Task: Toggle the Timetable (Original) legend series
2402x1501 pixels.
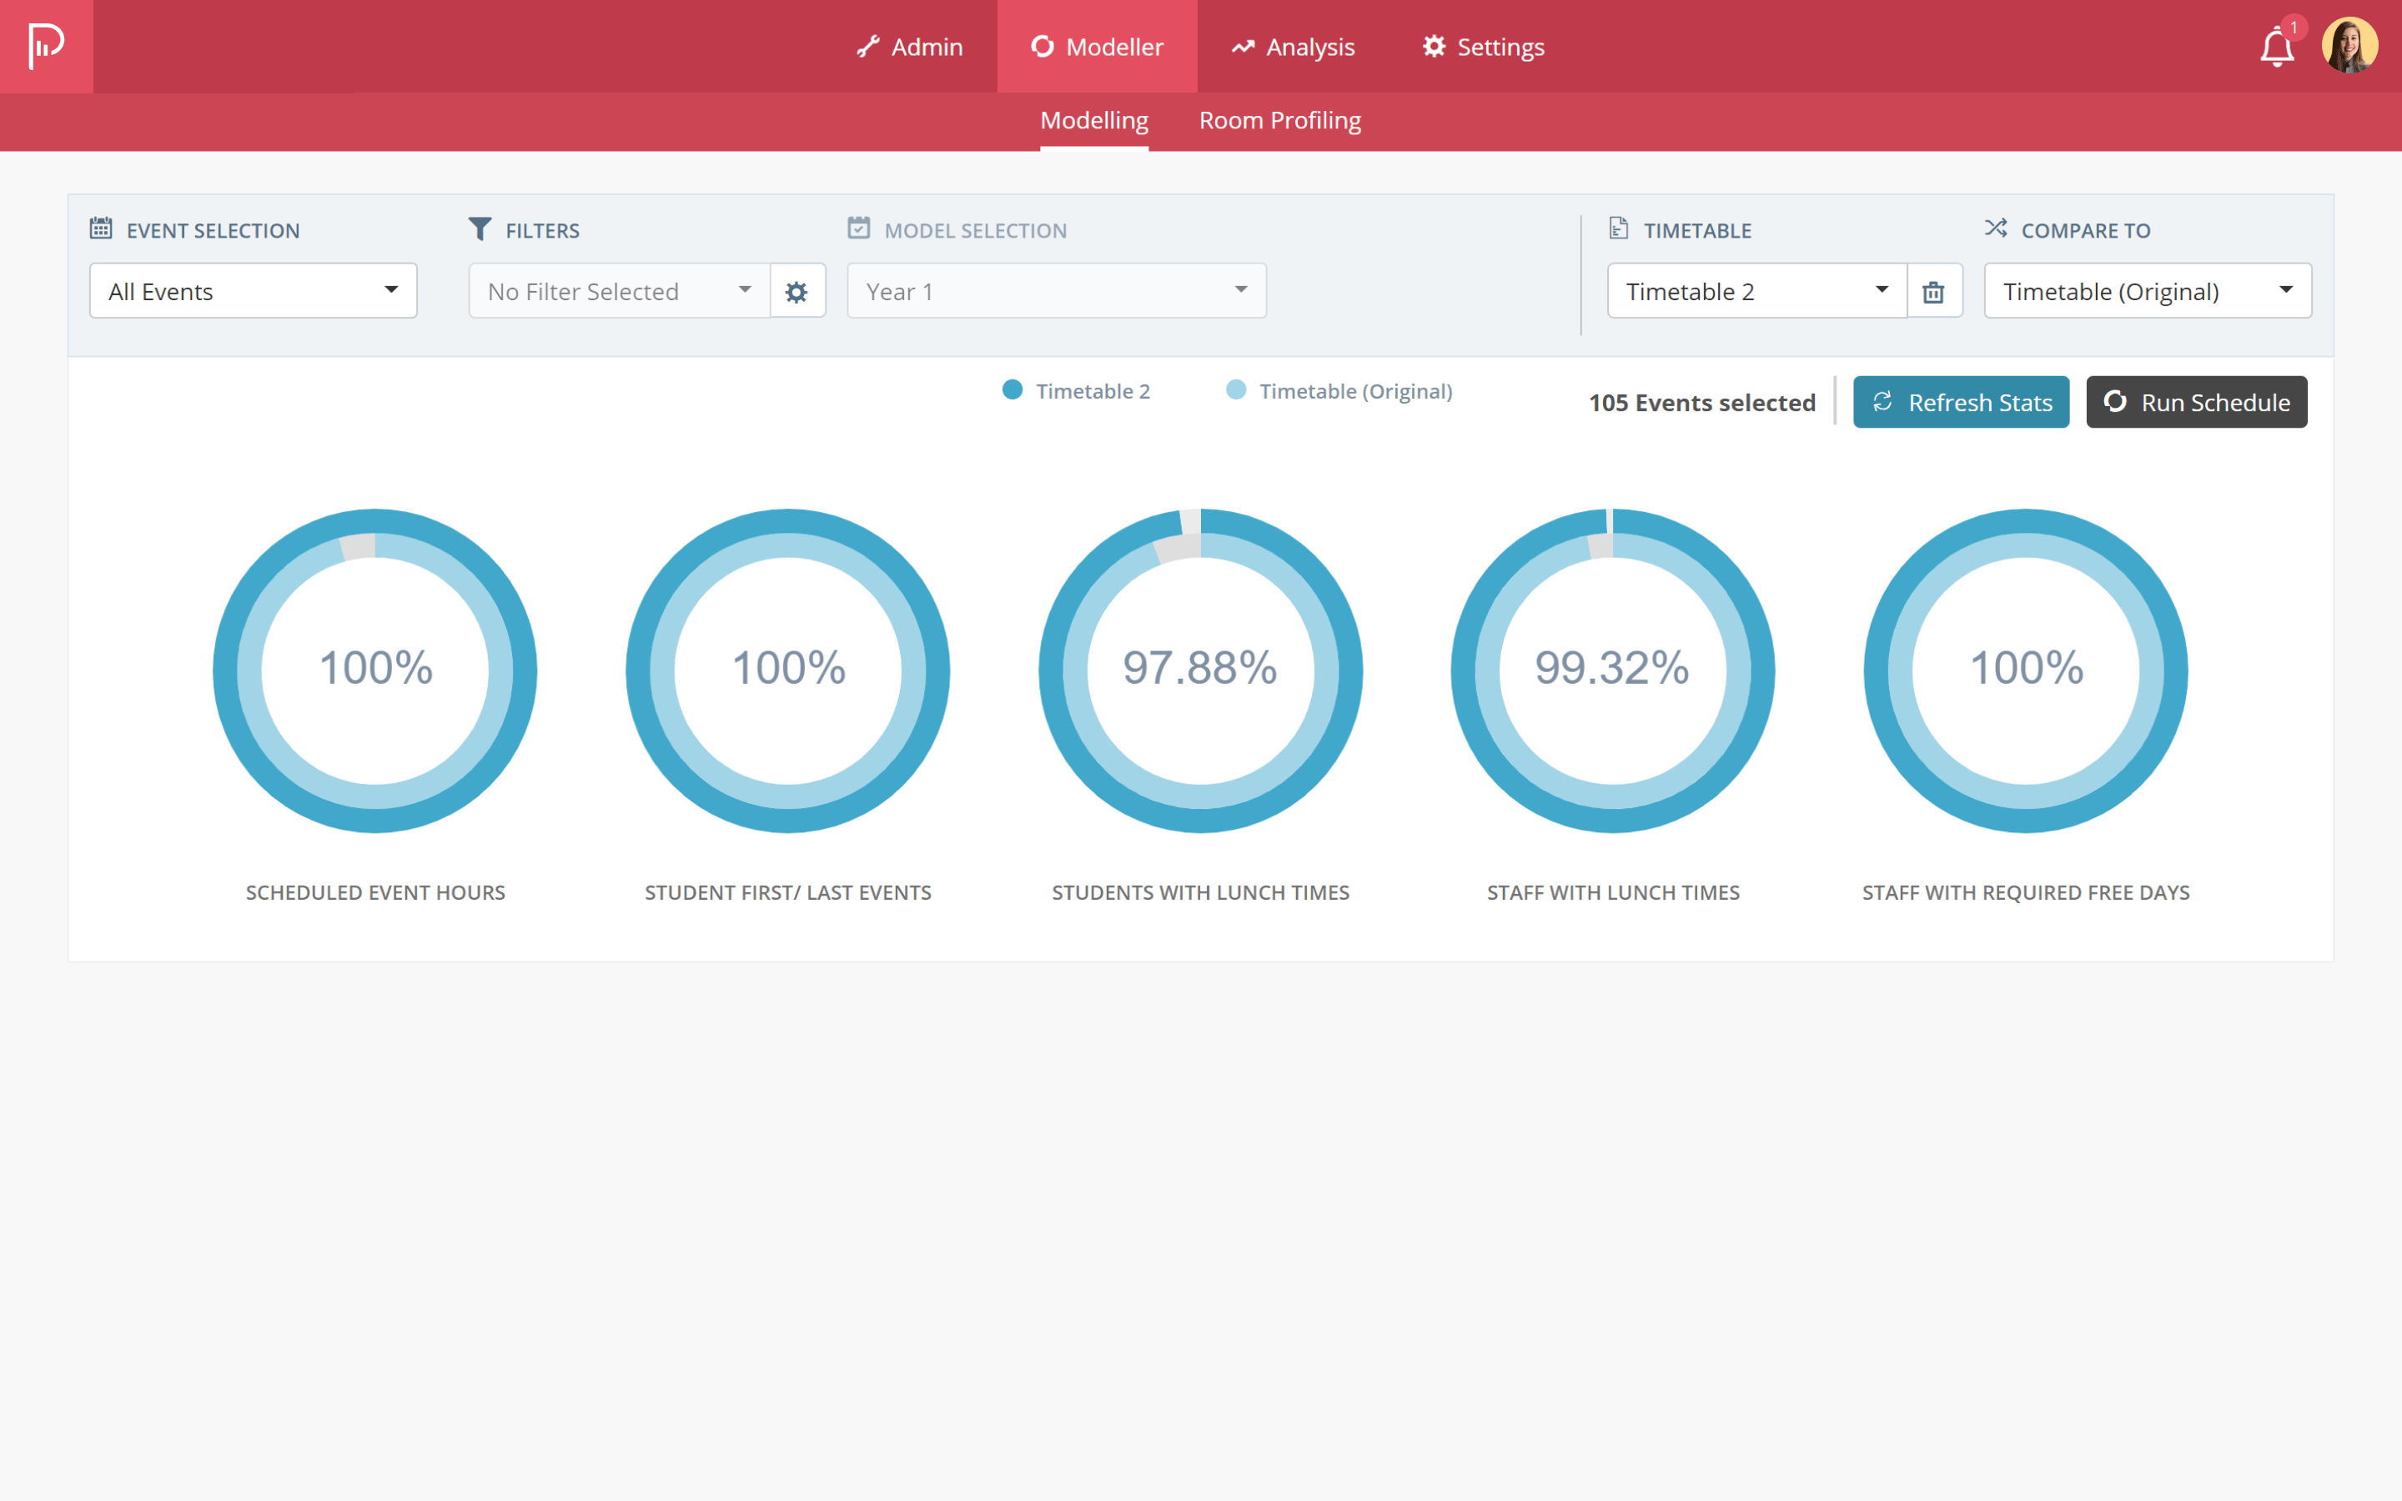Action: tap(1340, 391)
